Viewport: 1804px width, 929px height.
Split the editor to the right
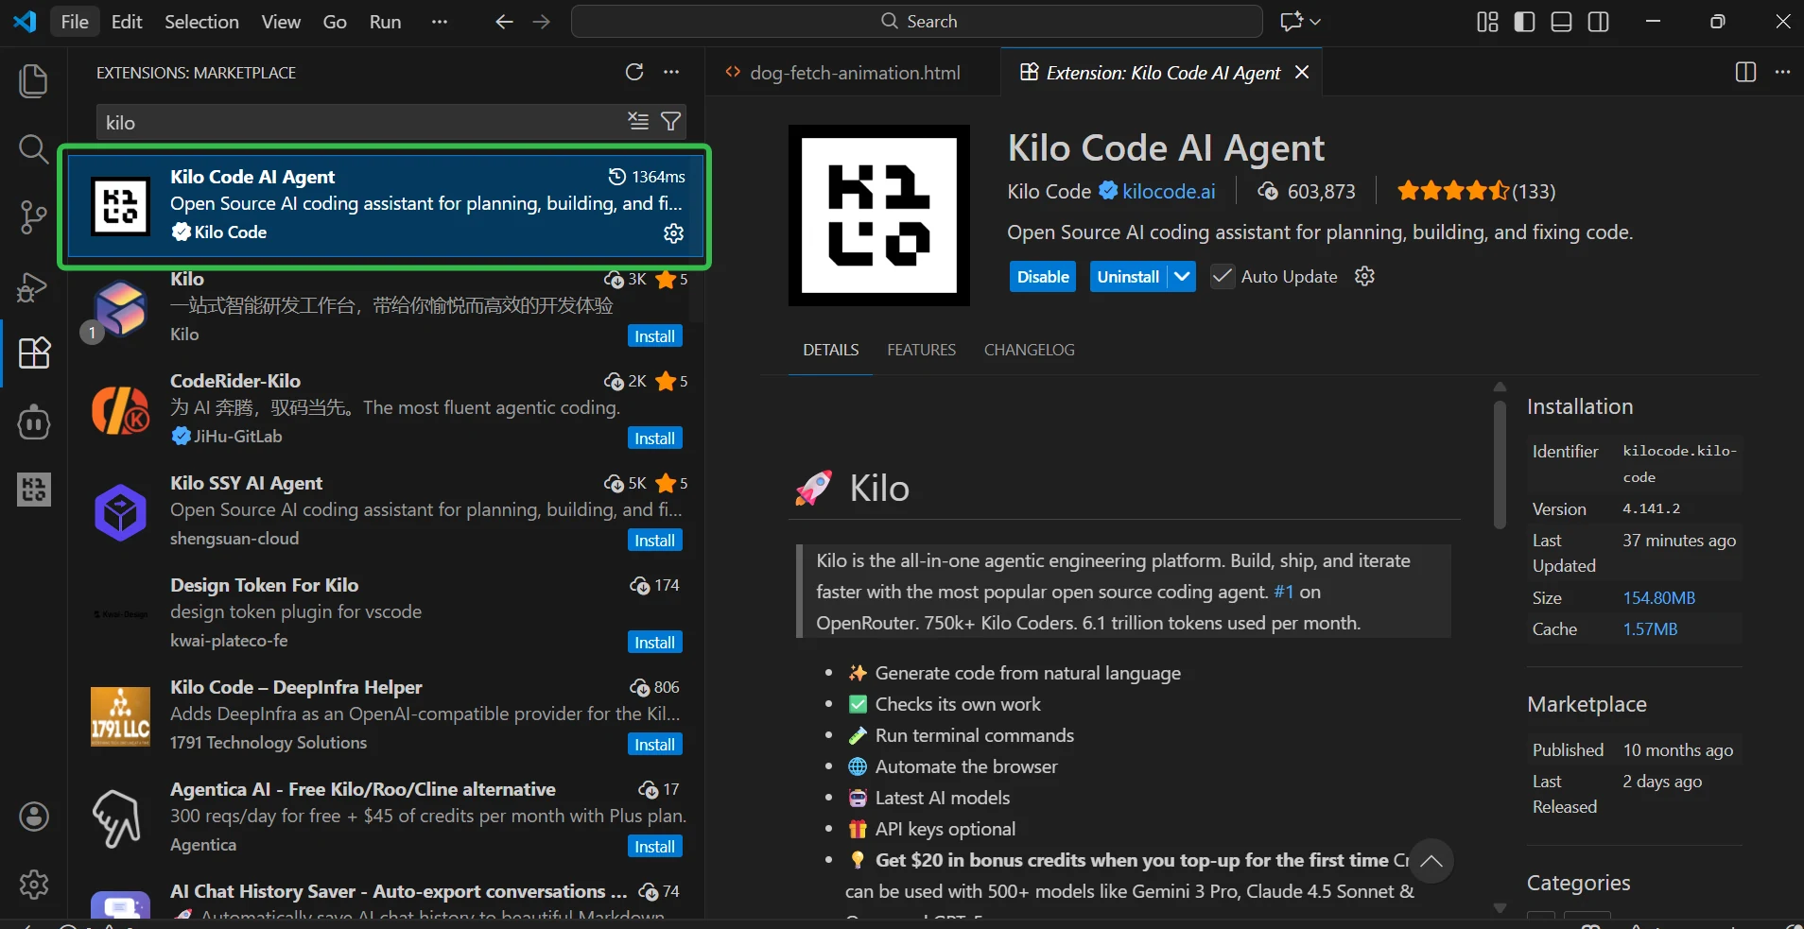pos(1745,73)
